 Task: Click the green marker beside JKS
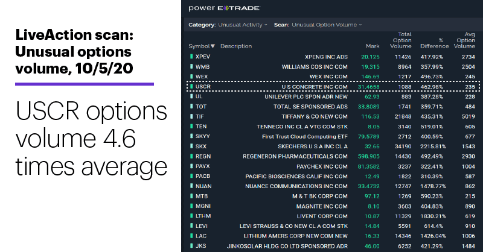[191, 246]
